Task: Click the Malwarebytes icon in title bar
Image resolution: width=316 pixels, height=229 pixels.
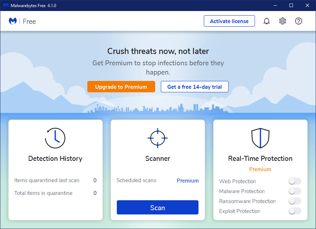Action: pyautogui.click(x=6, y=6)
